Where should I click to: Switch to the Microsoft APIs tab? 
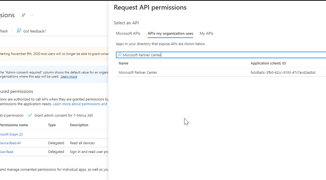(128, 33)
